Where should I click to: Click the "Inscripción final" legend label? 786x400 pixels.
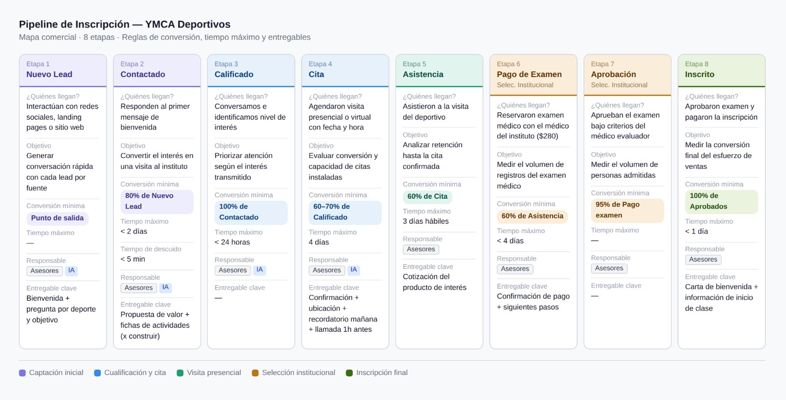coord(382,373)
